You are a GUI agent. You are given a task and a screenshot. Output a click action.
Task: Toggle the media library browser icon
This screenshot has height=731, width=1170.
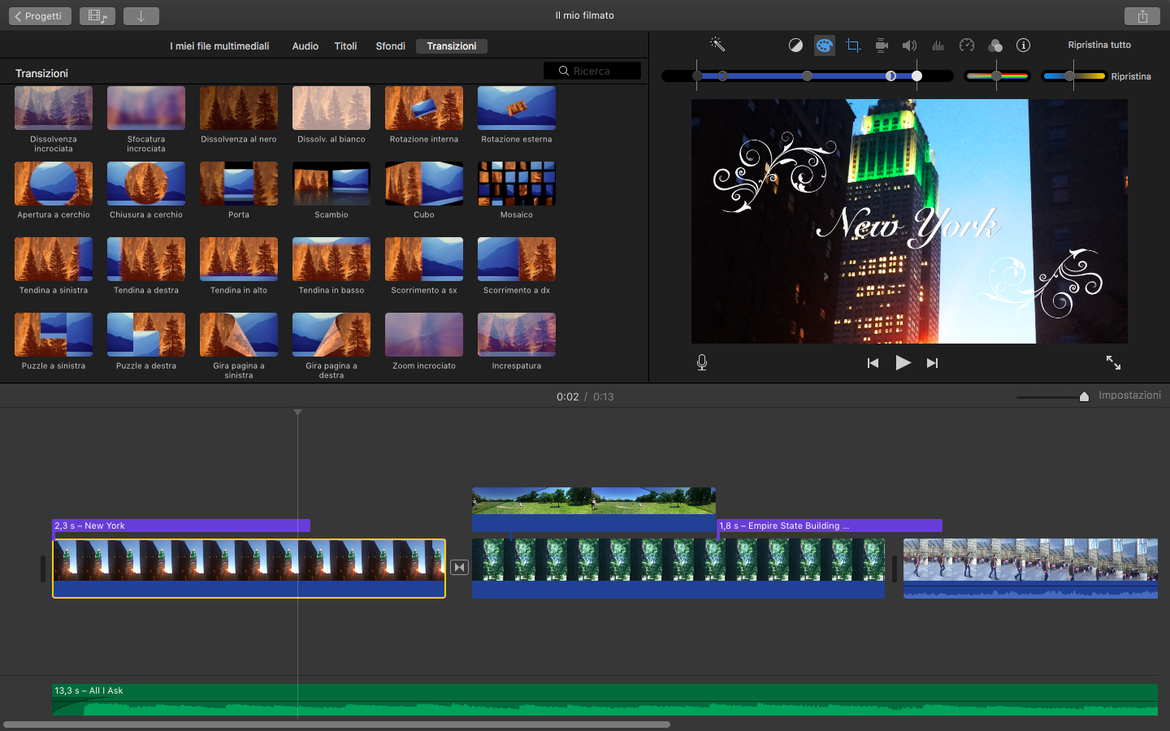[97, 16]
